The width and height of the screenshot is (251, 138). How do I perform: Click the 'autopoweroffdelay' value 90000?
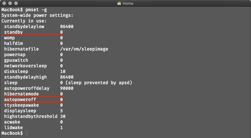click(67, 88)
